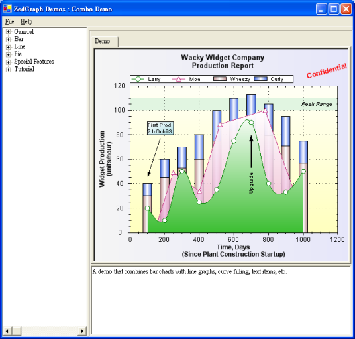
Task: Open the Help menu
Action: tap(26, 21)
